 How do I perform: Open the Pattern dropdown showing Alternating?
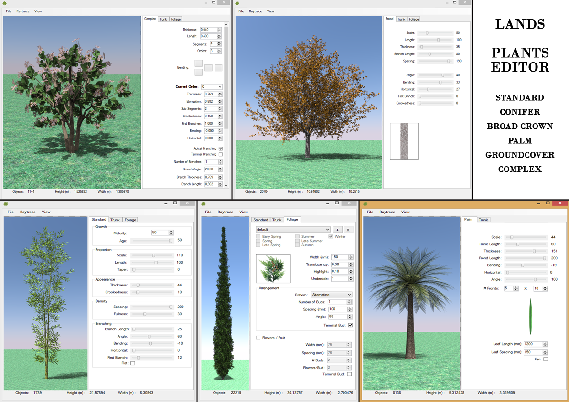[331, 295]
